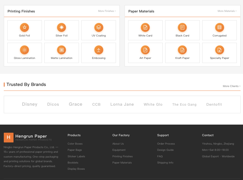Click the Hengrun Paper H logo

pyautogui.click(x=9, y=137)
